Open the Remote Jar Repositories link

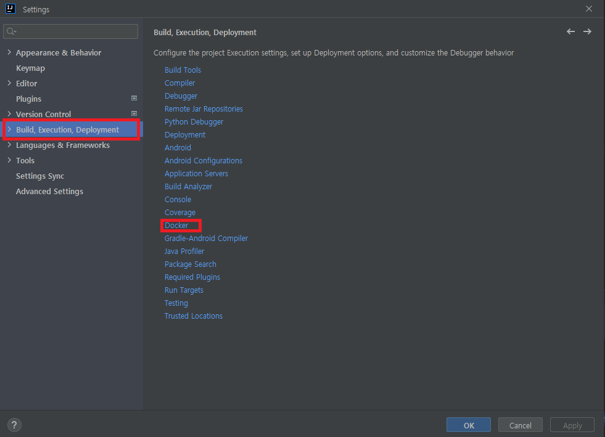[204, 109]
